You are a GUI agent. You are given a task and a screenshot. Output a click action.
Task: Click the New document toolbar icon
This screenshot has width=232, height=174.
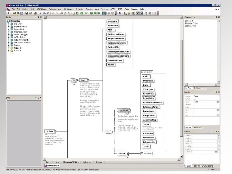[9, 13]
